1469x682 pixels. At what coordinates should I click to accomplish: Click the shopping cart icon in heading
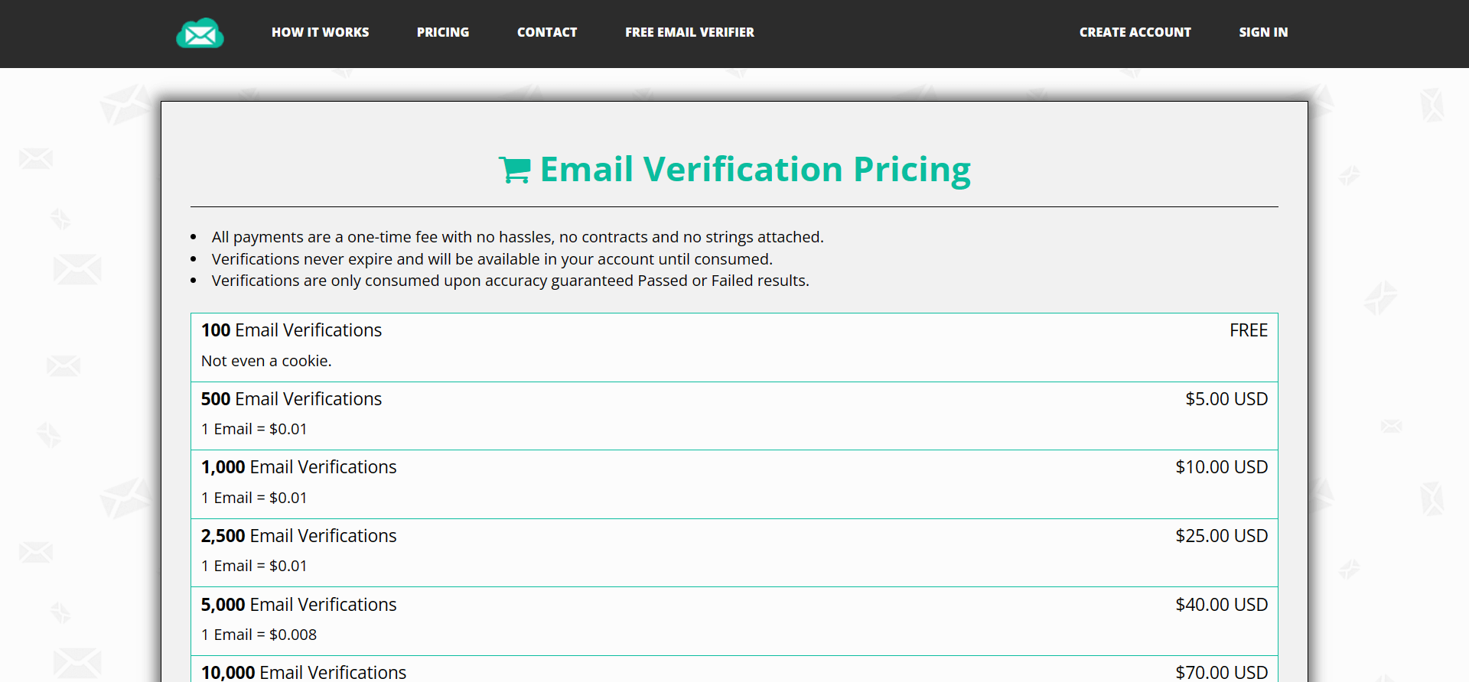coord(514,170)
